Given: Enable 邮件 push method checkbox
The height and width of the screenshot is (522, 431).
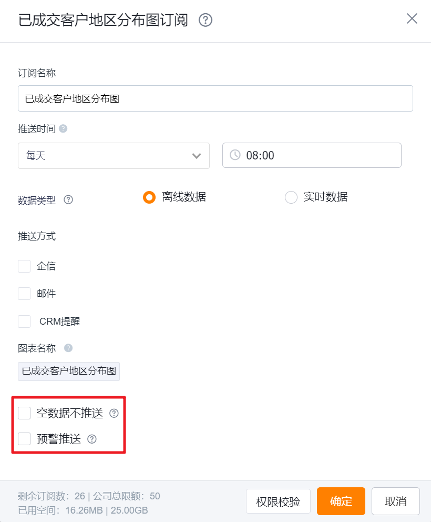Looking at the screenshot, I should 24,294.
